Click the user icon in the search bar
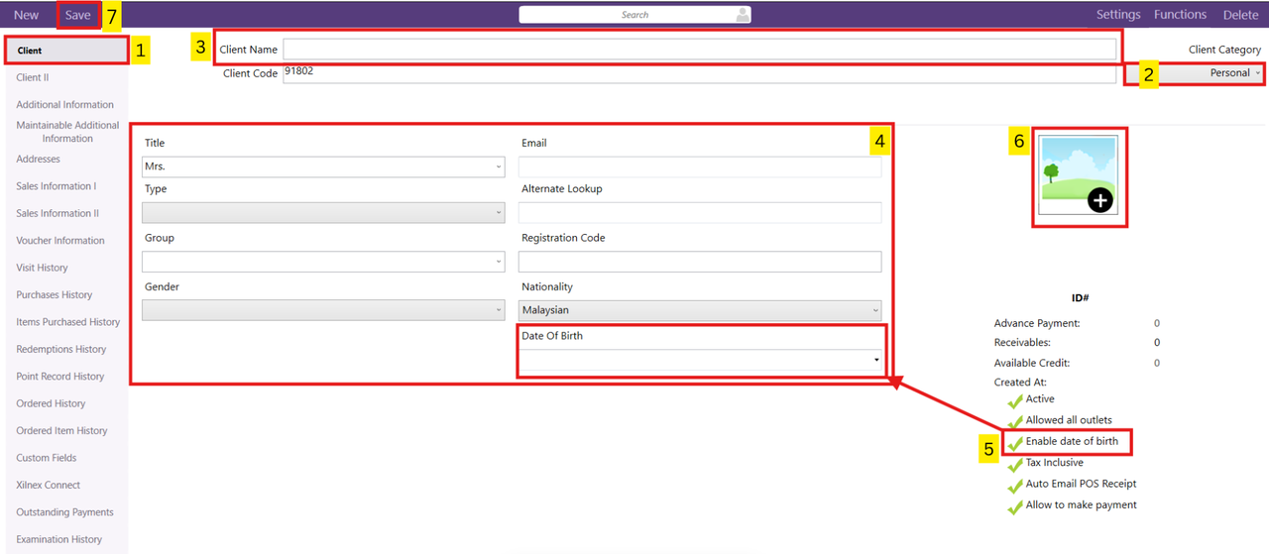Image resolution: width=1269 pixels, height=554 pixels. (742, 15)
